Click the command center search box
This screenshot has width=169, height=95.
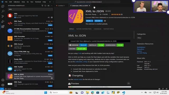click(88, 2)
